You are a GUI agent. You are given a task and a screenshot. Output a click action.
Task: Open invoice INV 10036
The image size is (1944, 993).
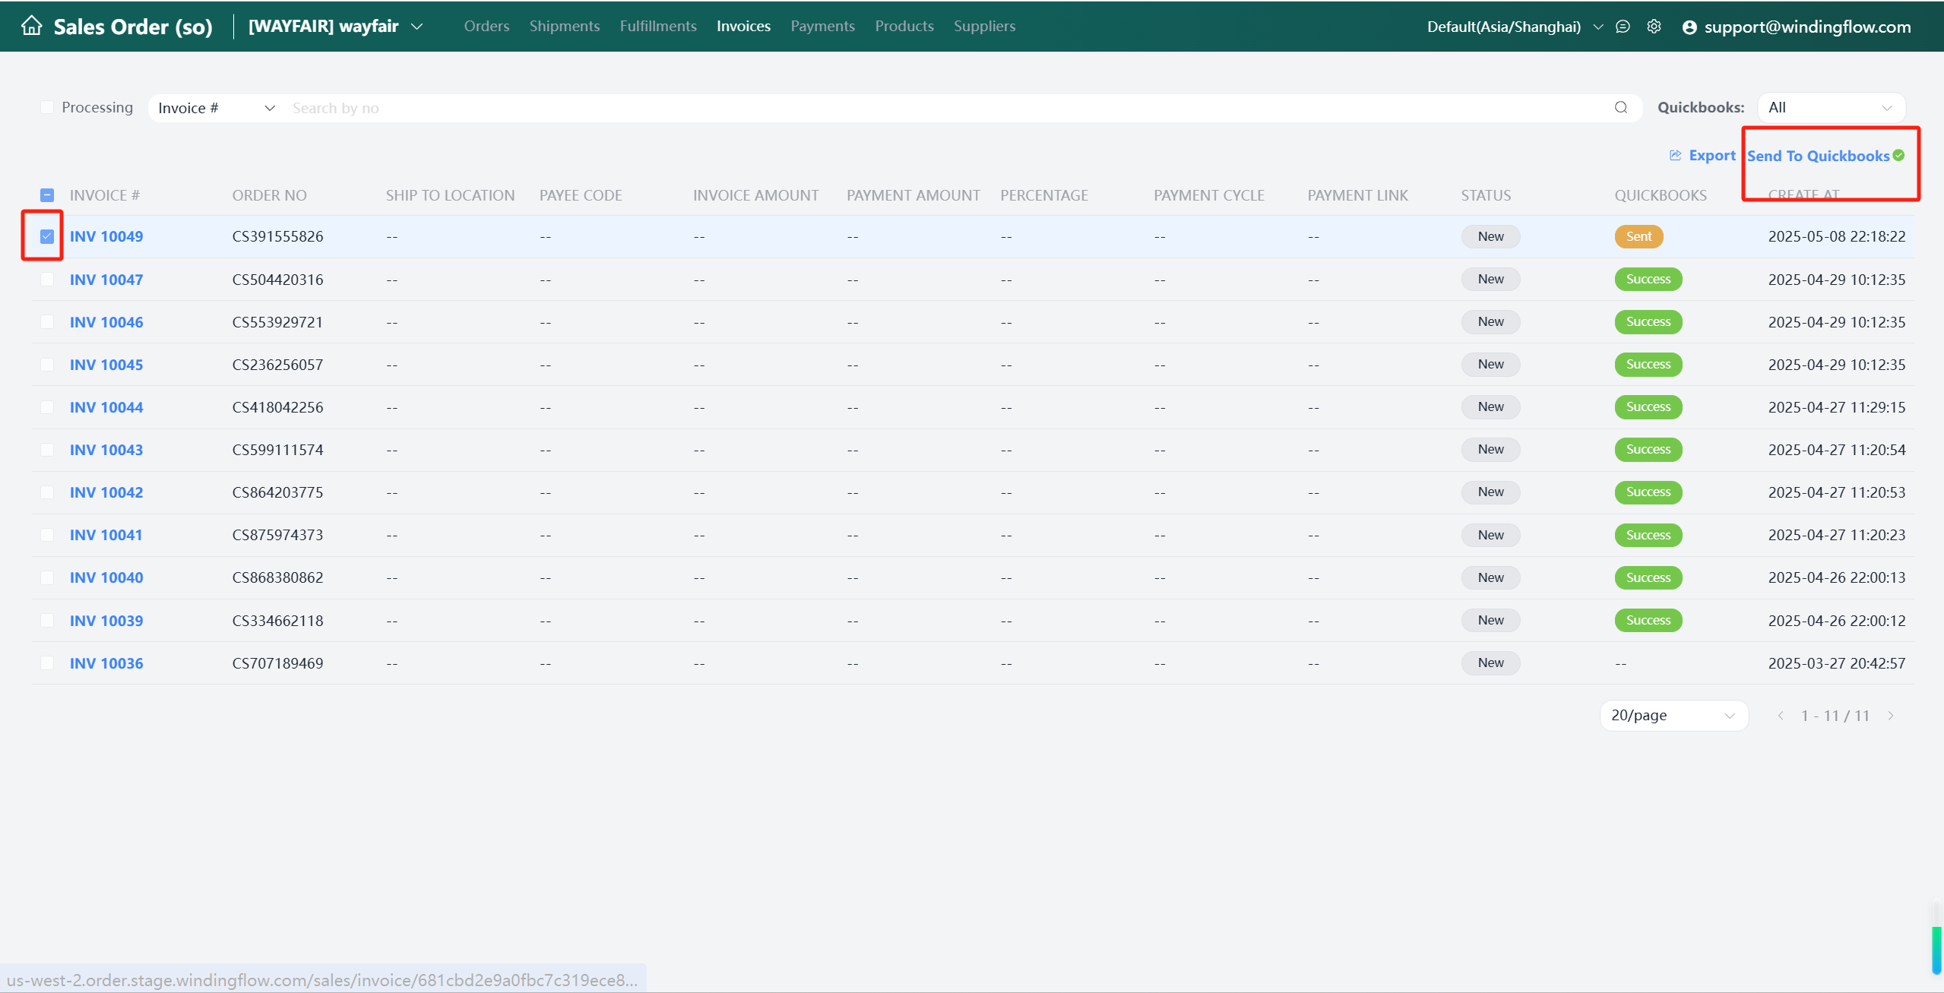[106, 663]
